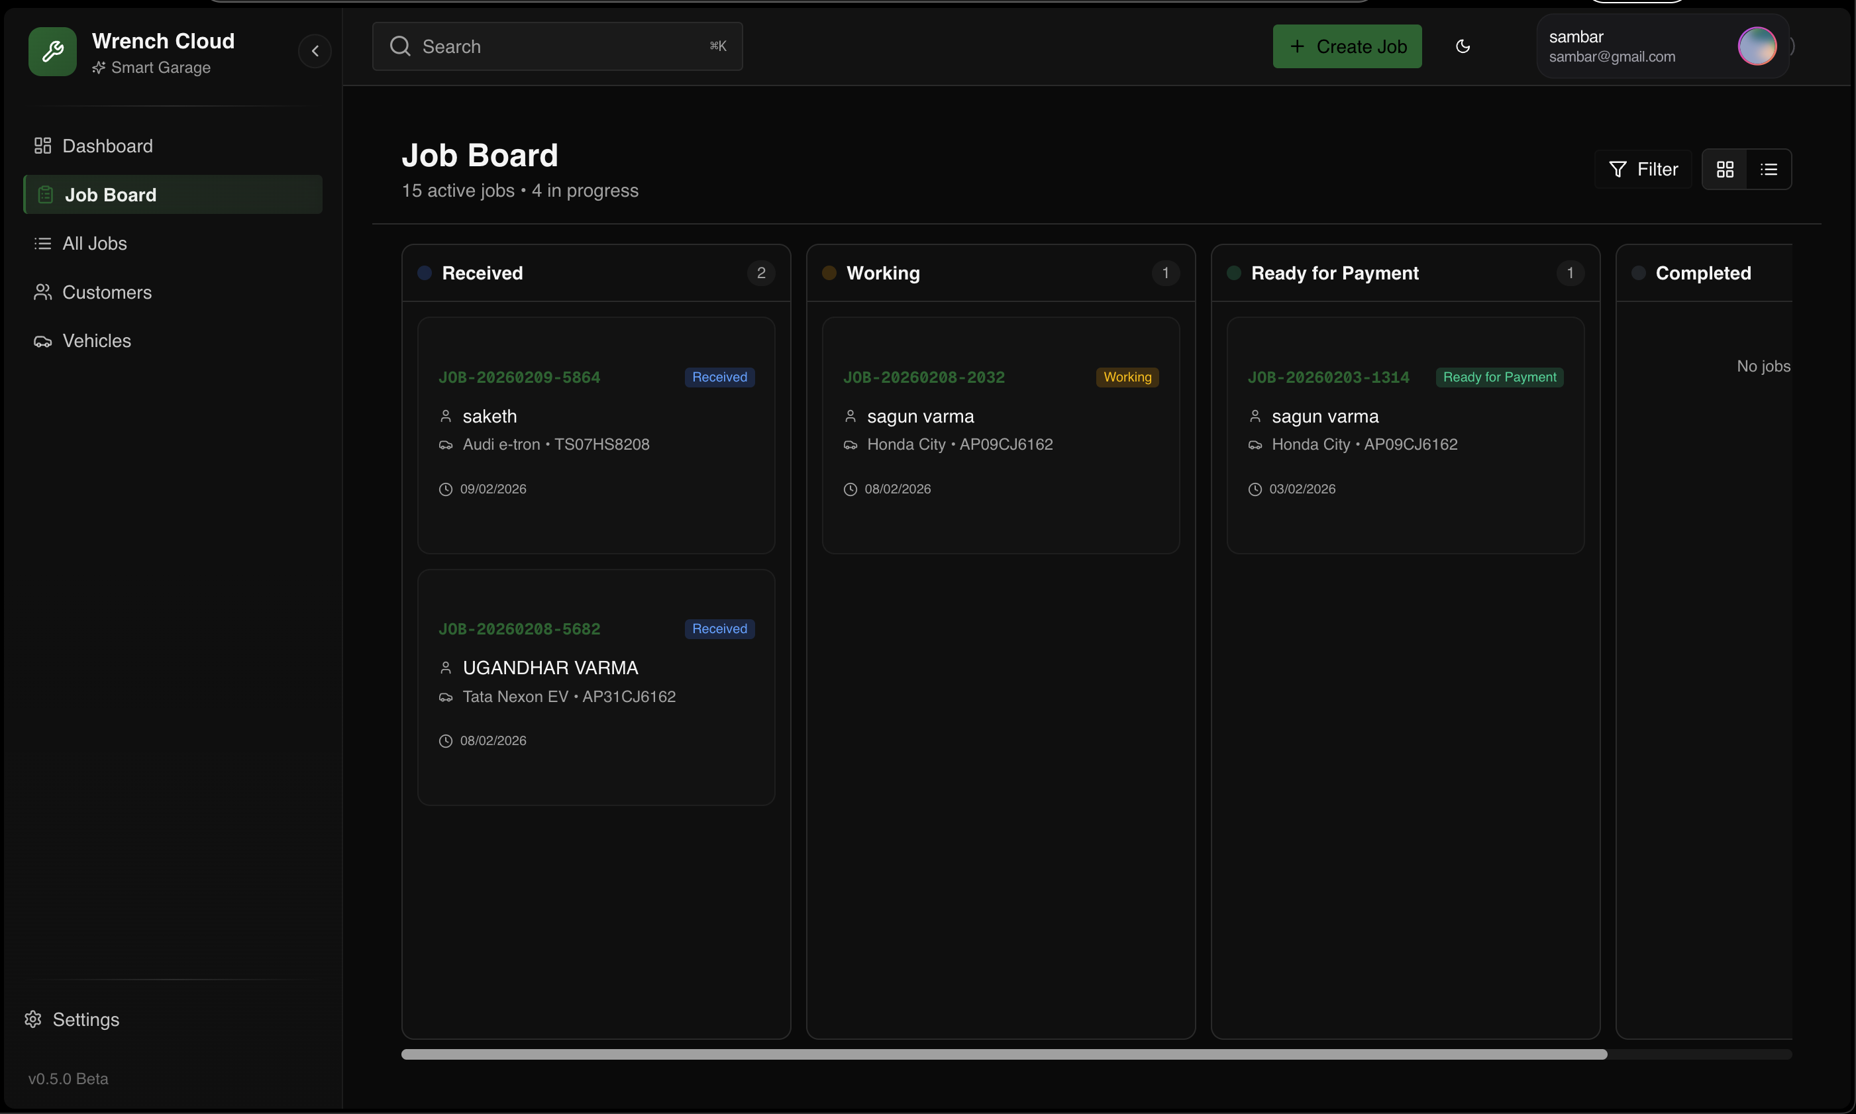Open sambar user profile menu
The height and width of the screenshot is (1114, 1856).
(1663, 46)
